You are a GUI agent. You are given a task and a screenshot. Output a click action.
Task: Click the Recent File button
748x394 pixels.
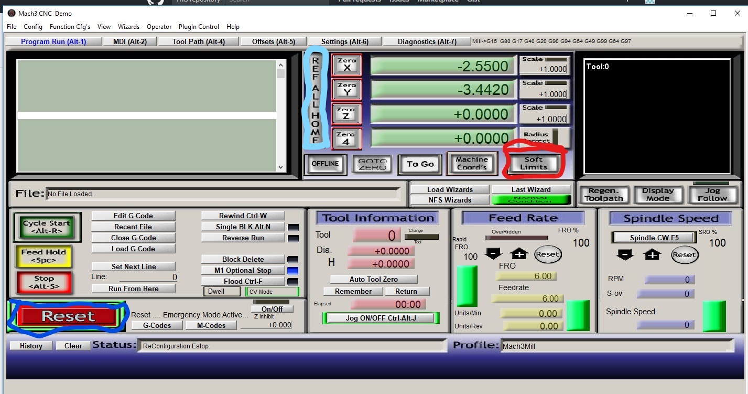tap(133, 227)
